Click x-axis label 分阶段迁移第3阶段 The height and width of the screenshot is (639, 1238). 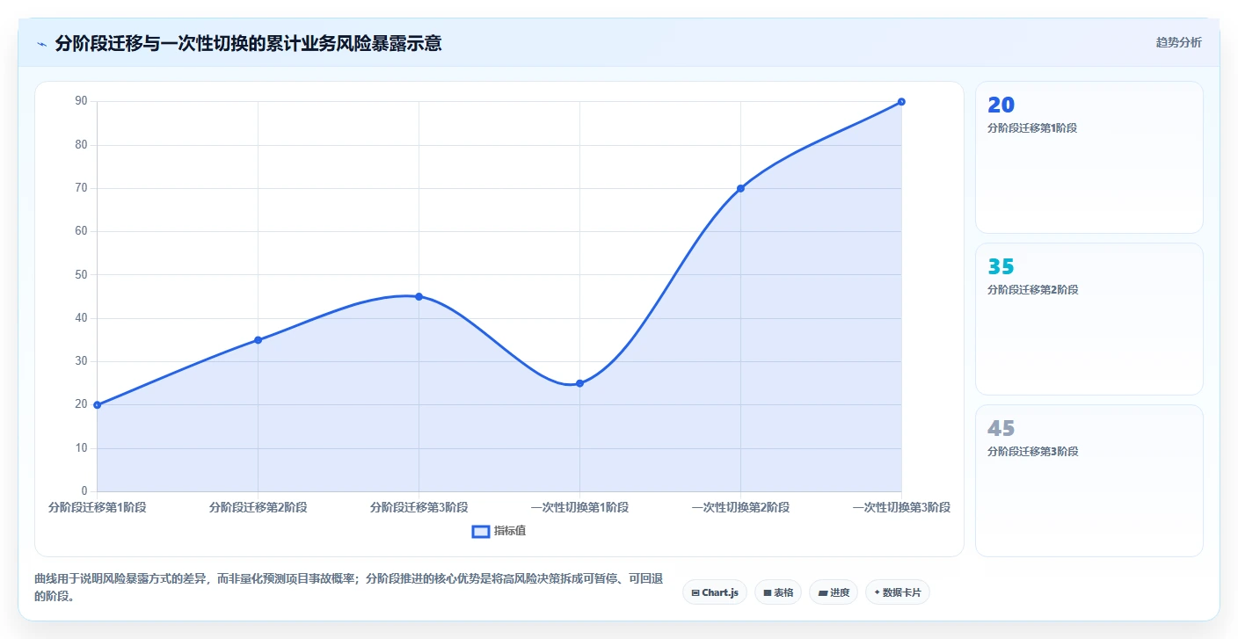(x=419, y=507)
